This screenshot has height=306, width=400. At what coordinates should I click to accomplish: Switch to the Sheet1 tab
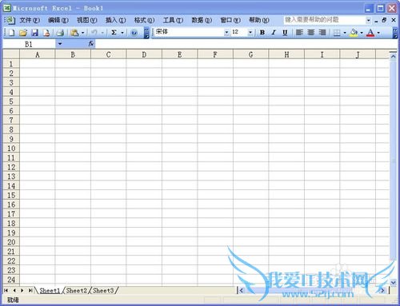[50, 291]
